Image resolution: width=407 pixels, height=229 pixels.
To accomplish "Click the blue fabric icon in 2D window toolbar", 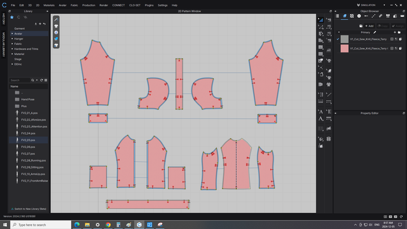I will [x=56, y=38].
